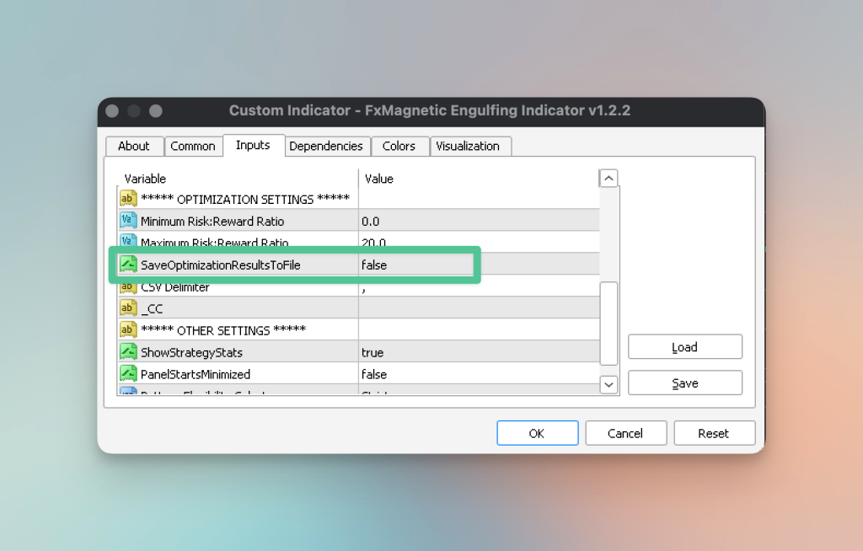Screen dimensions: 863x551
Task: Click the Load button
Action: [x=684, y=346]
